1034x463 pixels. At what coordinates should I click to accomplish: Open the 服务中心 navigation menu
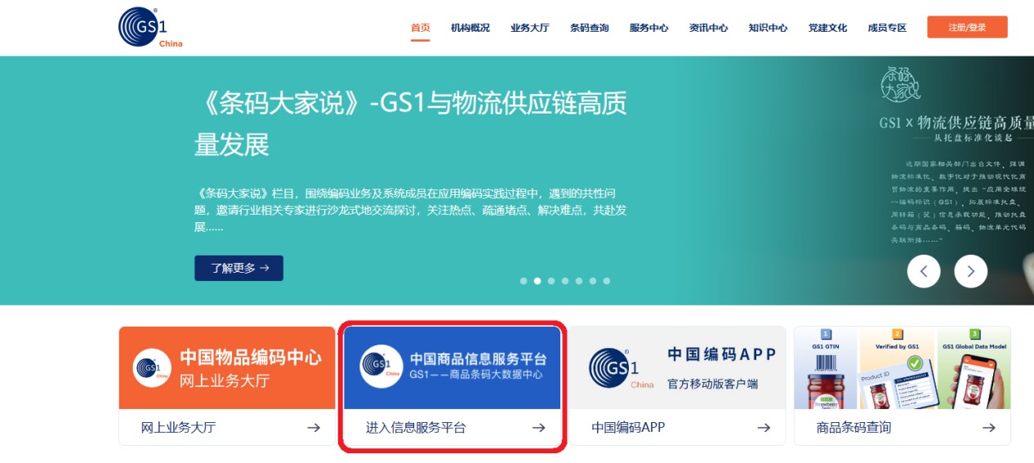(648, 28)
